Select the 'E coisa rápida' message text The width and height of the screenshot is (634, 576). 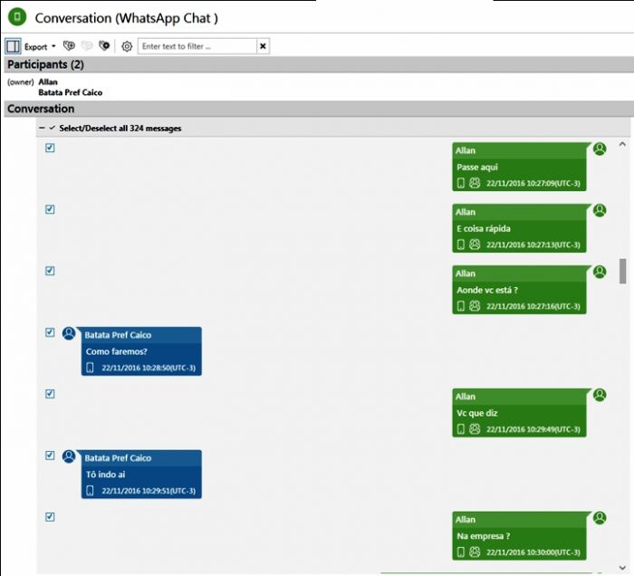coord(484,228)
